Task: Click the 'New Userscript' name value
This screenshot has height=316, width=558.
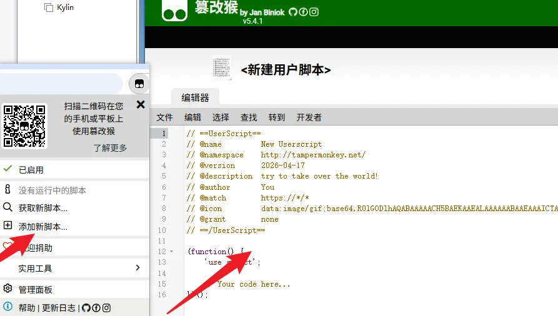Action: click(x=291, y=144)
